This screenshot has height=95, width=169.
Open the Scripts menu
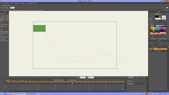(x=22, y=3)
